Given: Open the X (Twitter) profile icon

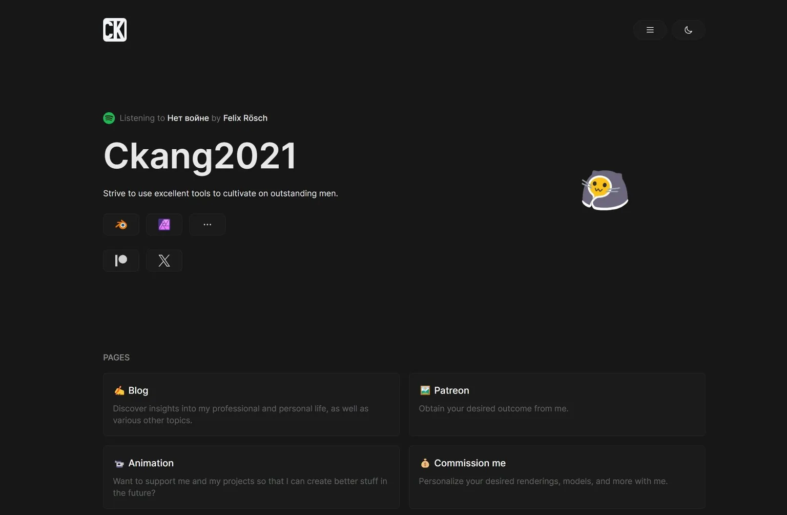Looking at the screenshot, I should (164, 261).
